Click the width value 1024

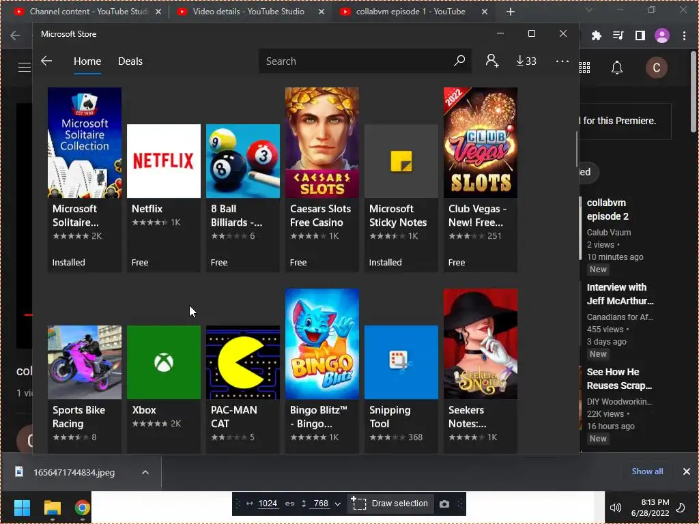(268, 504)
